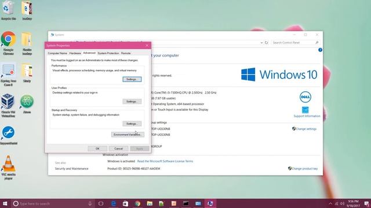Open the Oracle VM VirtualBox desktop icon

(8, 105)
